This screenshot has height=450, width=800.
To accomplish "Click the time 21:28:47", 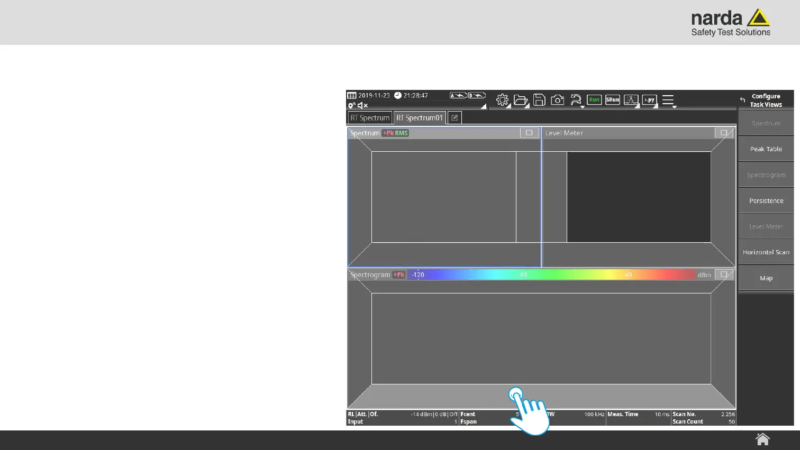I will coord(416,96).
